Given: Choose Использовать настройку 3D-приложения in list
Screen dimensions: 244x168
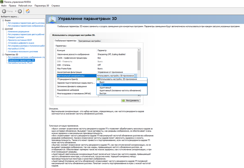Looking at the screenshot, I should [122, 79].
